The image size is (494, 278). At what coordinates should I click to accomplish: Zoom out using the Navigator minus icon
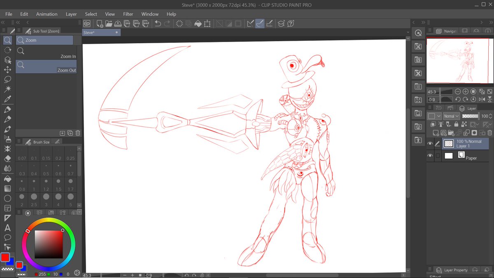coord(458,91)
